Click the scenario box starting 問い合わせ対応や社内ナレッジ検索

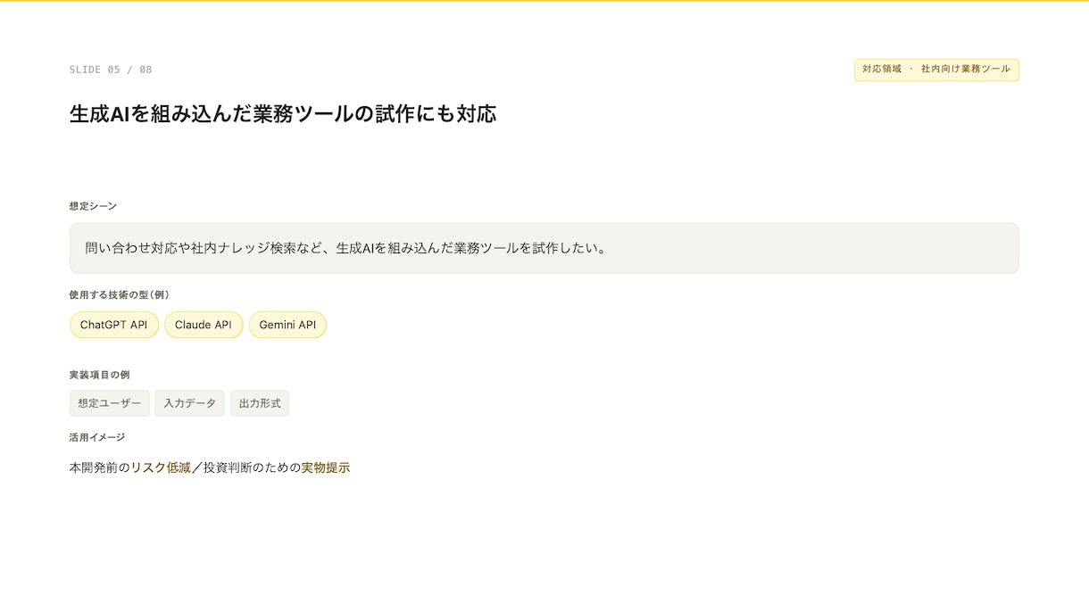(544, 248)
